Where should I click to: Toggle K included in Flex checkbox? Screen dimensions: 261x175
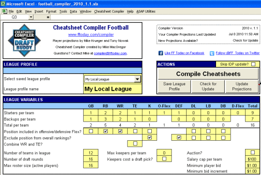(x=150, y=131)
